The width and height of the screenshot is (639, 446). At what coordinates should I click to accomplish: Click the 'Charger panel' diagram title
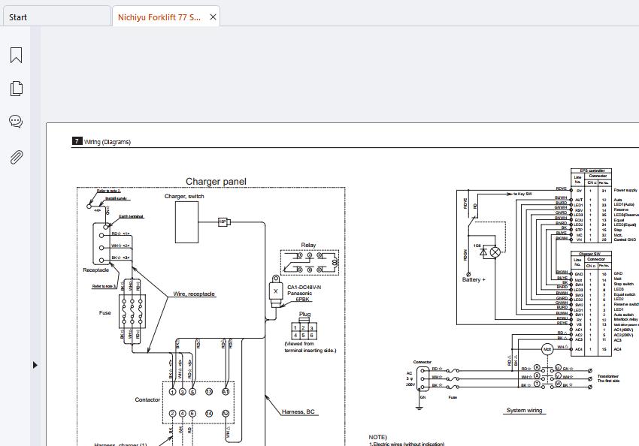(216, 182)
